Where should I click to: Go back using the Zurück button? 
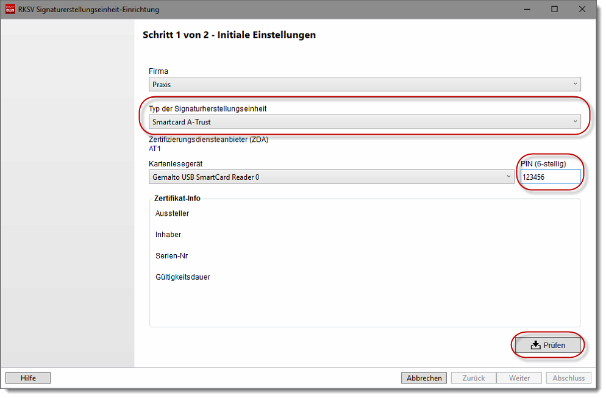click(x=473, y=378)
